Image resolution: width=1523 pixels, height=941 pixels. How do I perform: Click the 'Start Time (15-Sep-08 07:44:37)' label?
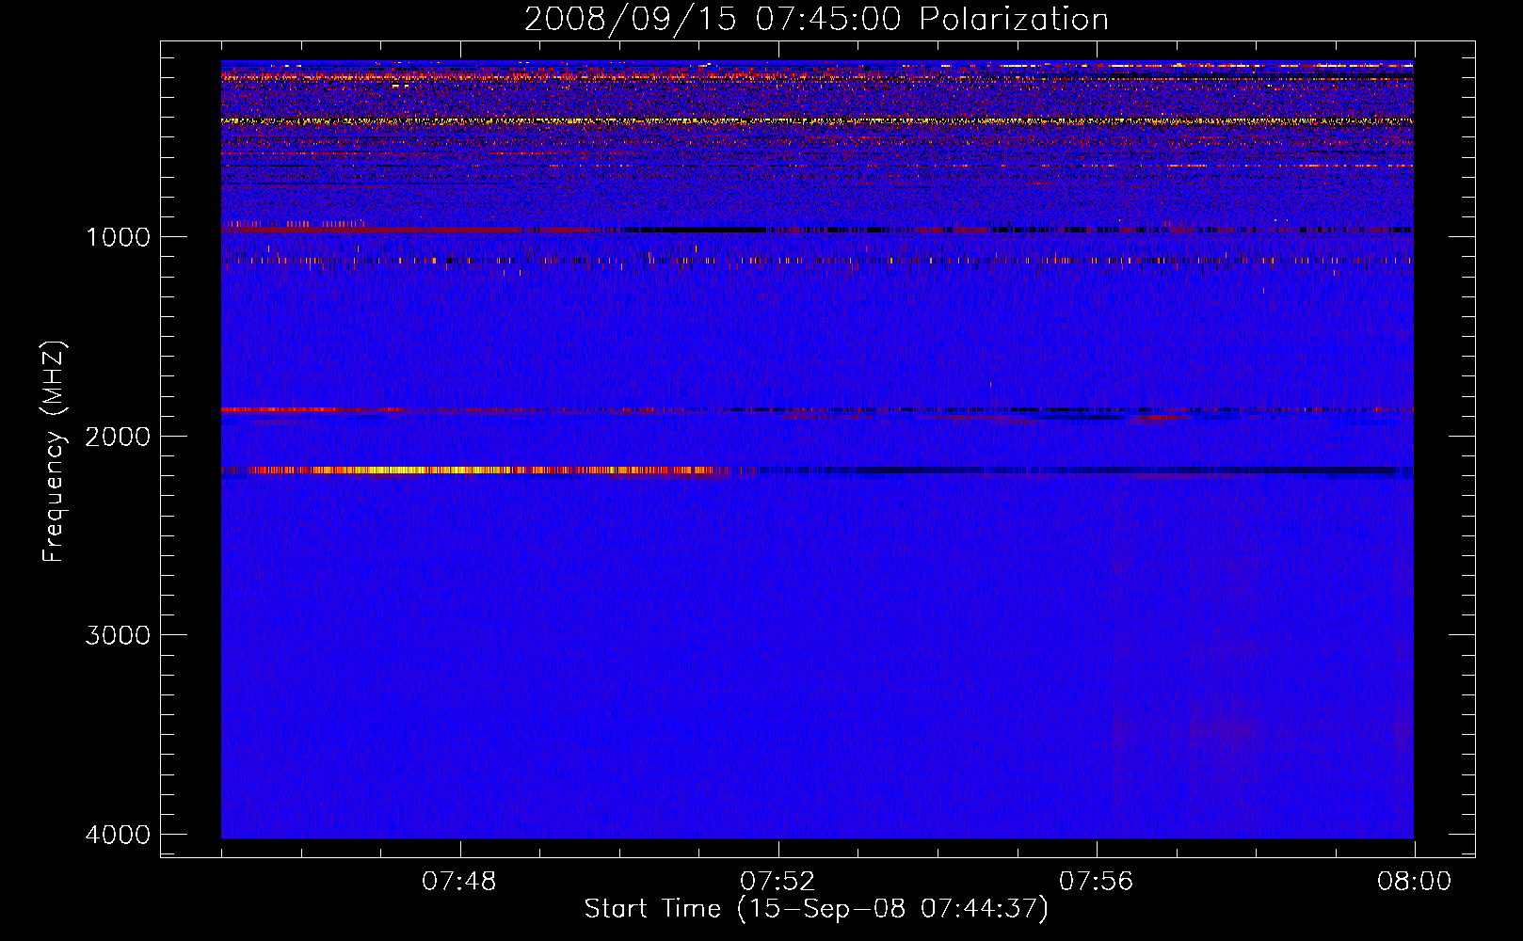click(x=816, y=909)
